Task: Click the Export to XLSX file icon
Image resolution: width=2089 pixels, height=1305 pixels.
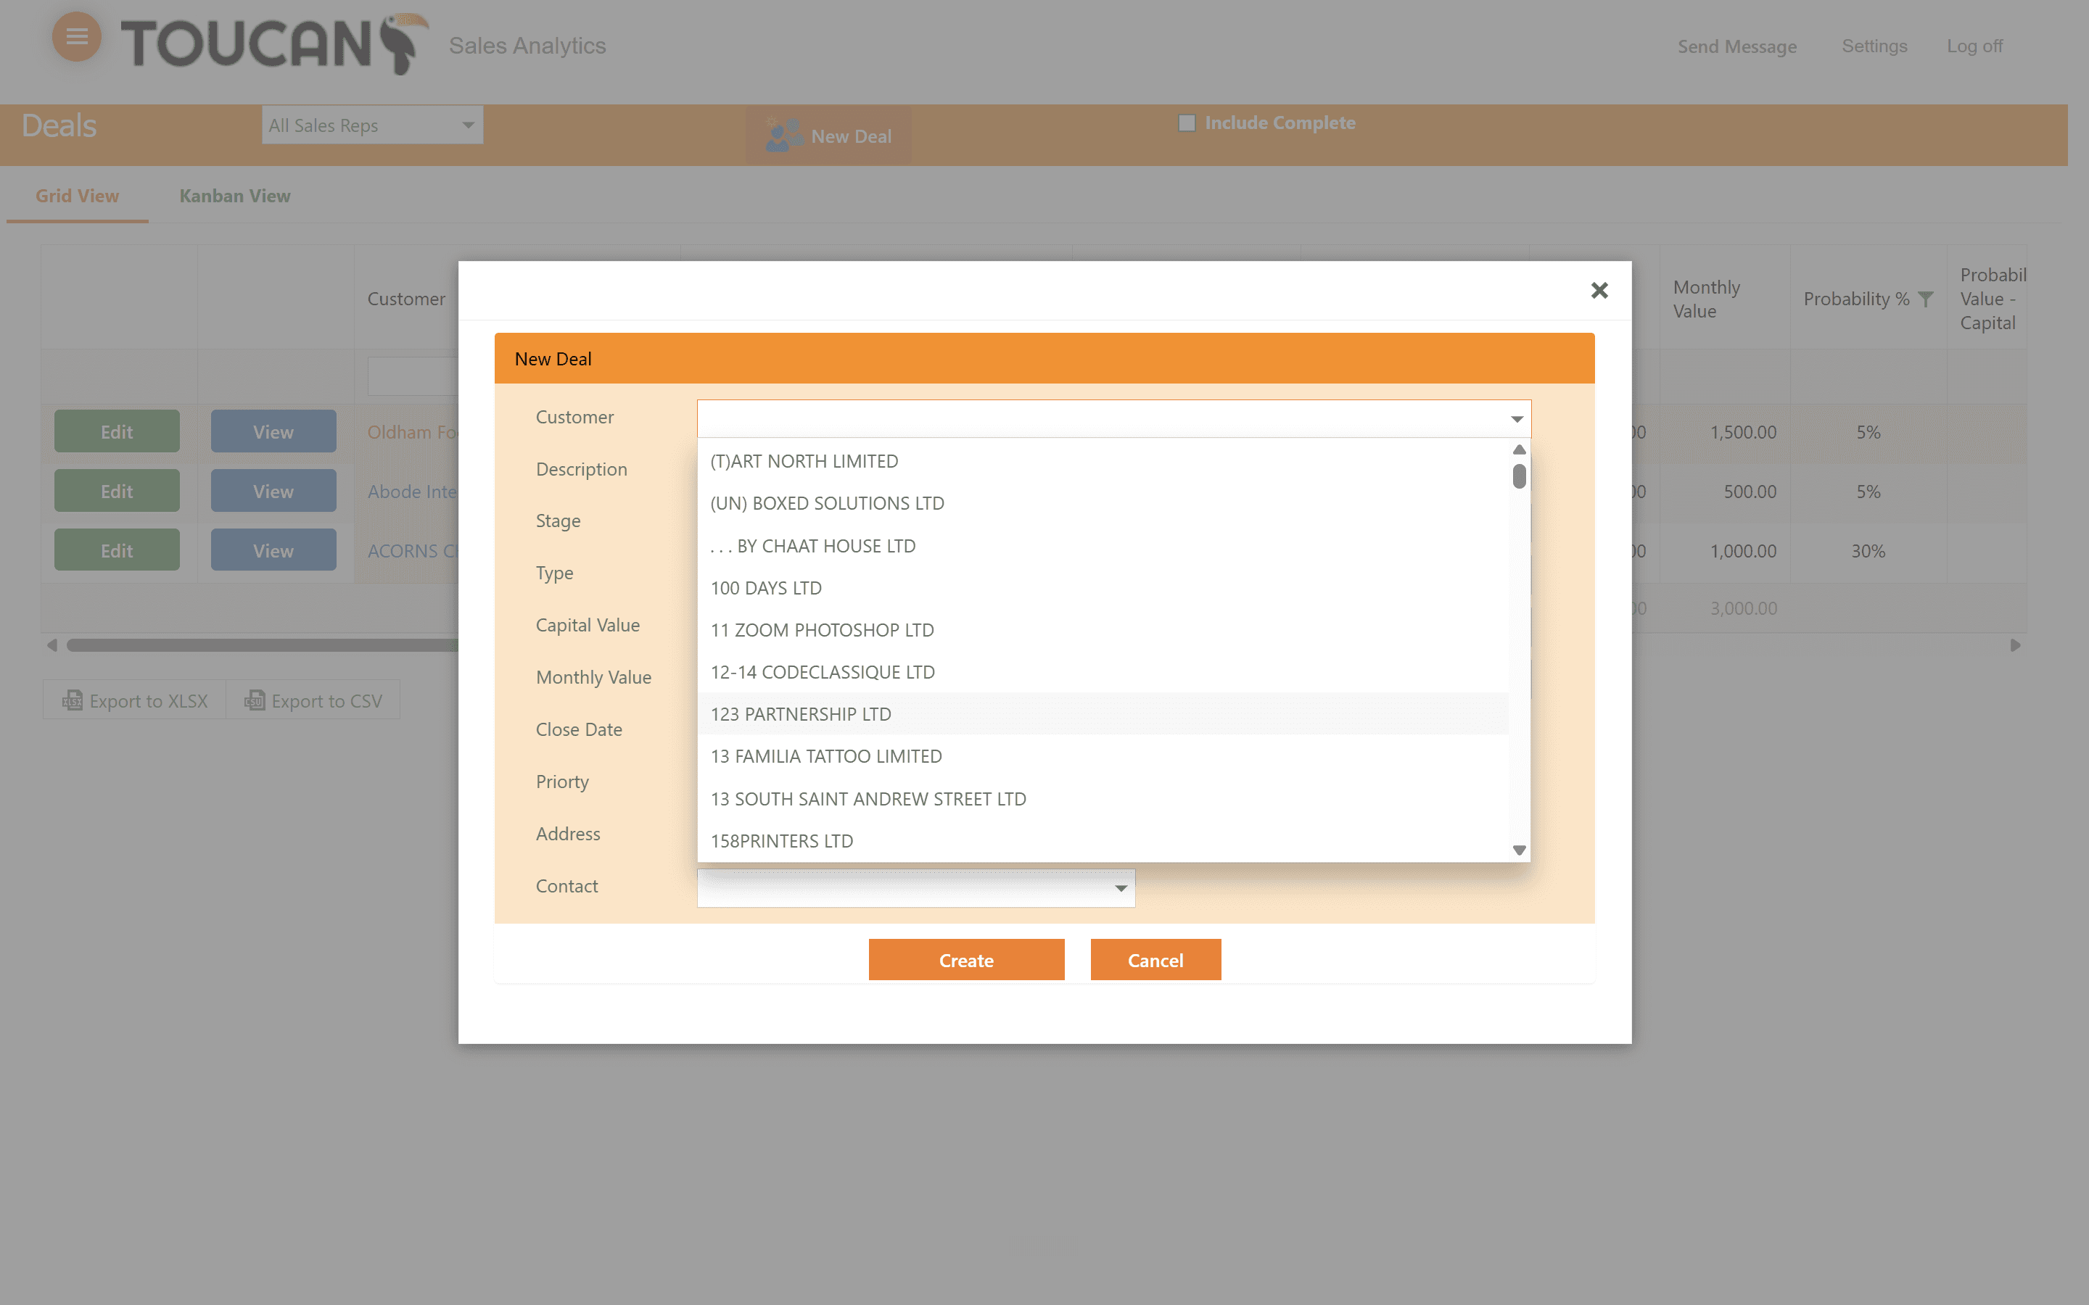Action: (73, 700)
